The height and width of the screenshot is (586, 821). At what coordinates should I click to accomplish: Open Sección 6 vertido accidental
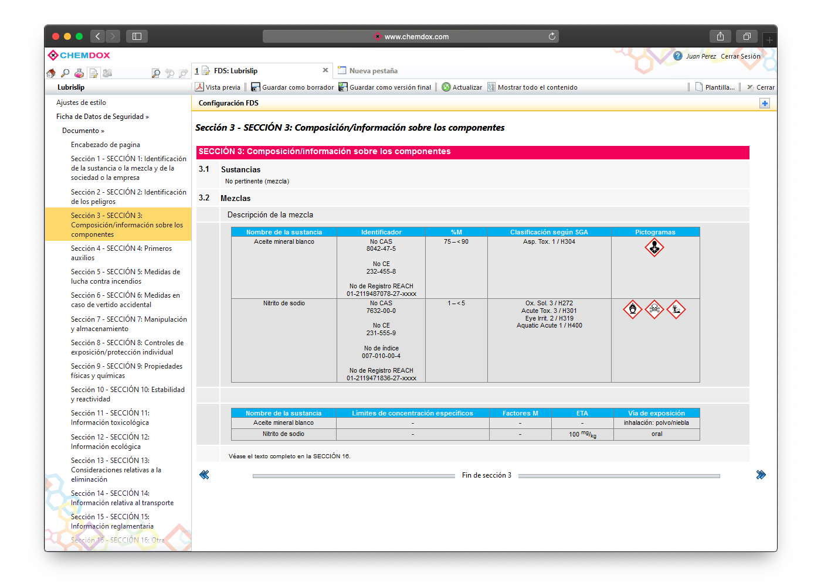pyautogui.click(x=125, y=300)
